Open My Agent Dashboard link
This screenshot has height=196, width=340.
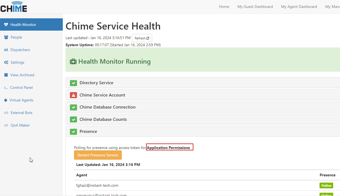click(299, 7)
